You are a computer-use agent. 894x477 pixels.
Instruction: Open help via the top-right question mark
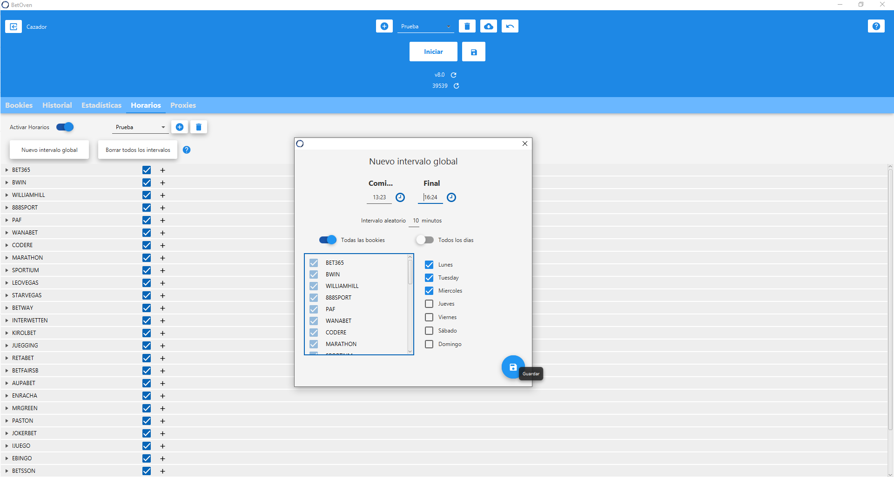(876, 26)
